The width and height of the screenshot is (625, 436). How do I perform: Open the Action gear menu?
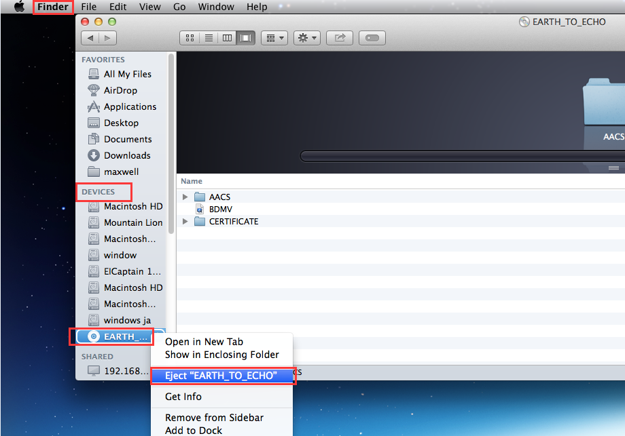tap(307, 38)
